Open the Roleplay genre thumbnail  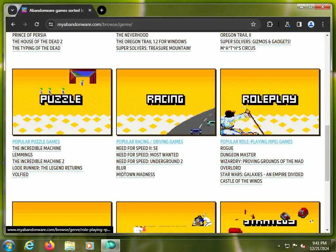coord(270,102)
